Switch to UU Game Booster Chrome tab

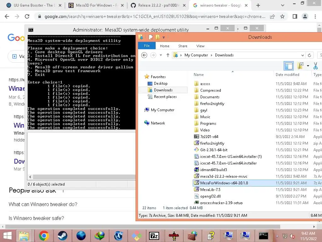tap(34, 5)
